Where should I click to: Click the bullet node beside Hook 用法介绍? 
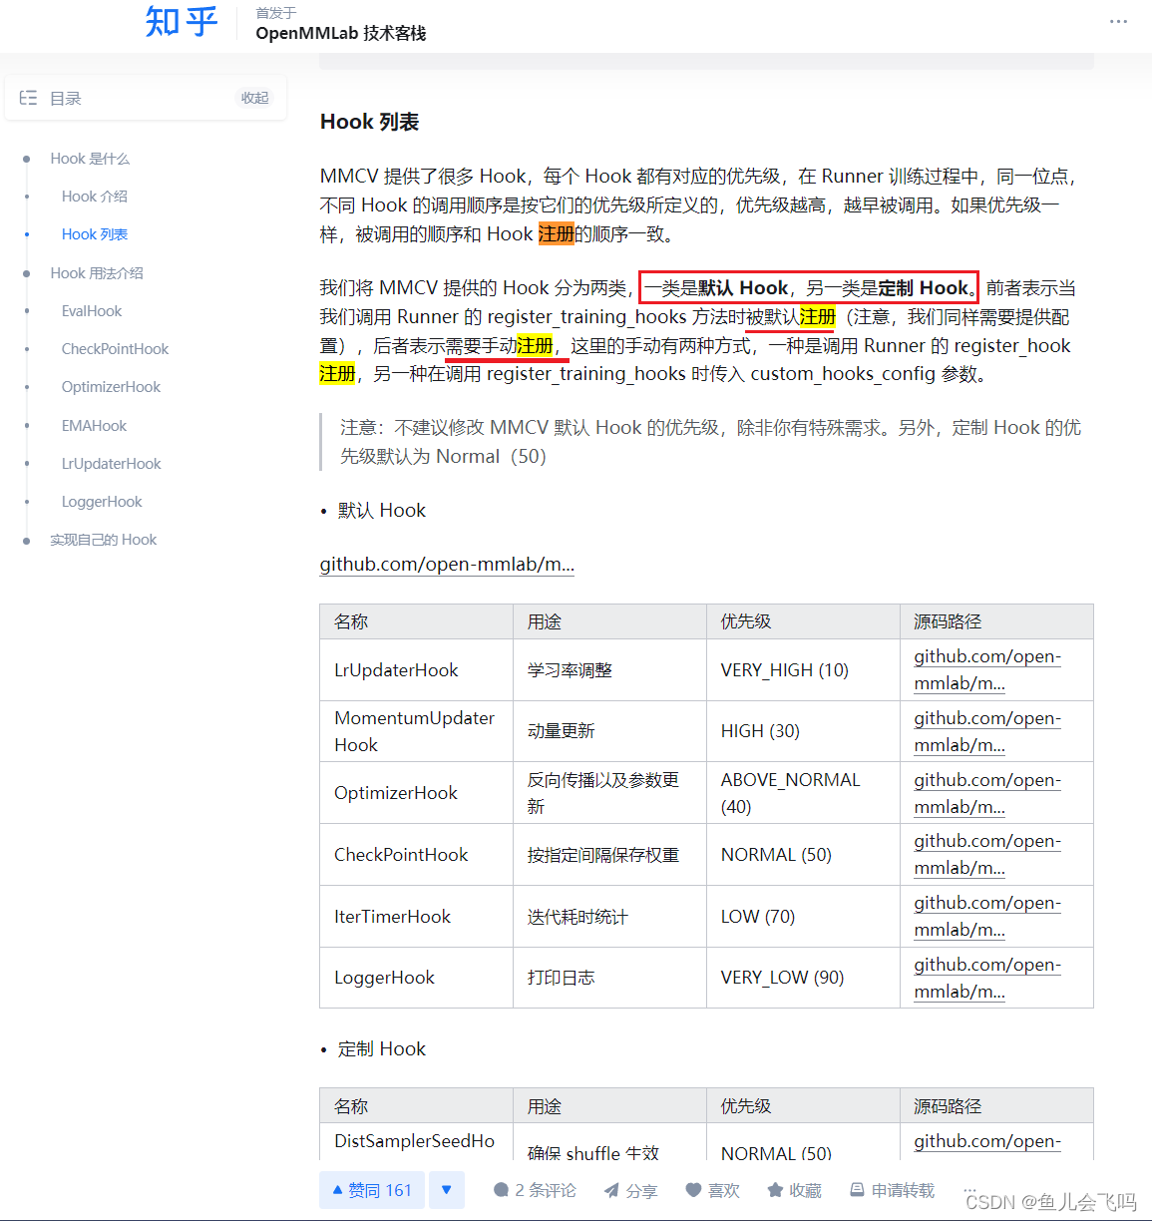29,272
